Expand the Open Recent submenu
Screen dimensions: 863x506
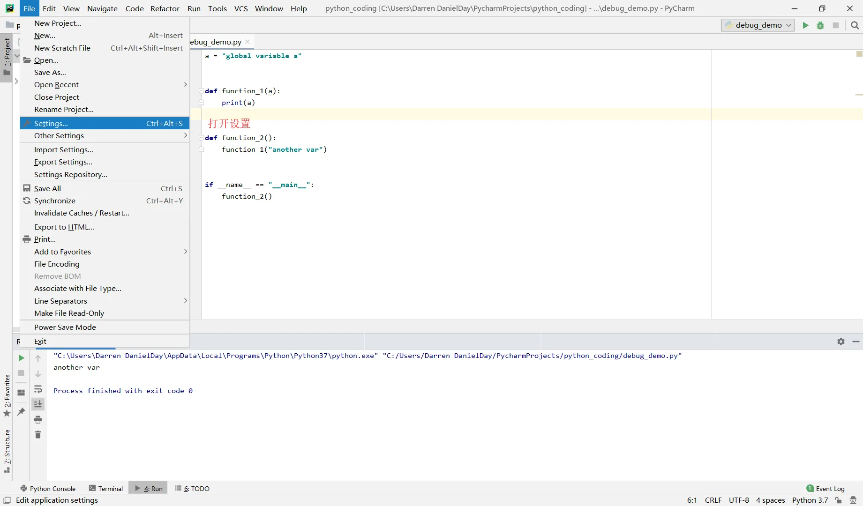[x=105, y=84]
